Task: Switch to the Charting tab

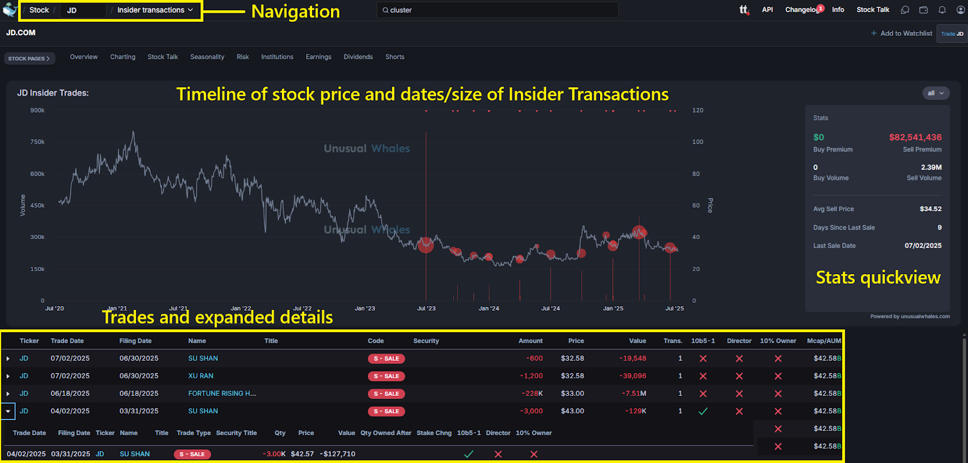Action: click(x=123, y=57)
